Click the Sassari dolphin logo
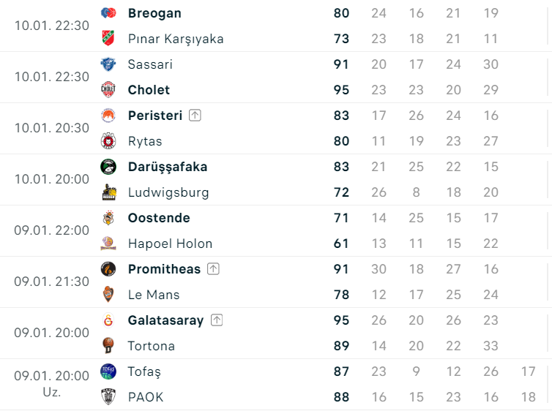The image size is (552, 411). tap(108, 64)
